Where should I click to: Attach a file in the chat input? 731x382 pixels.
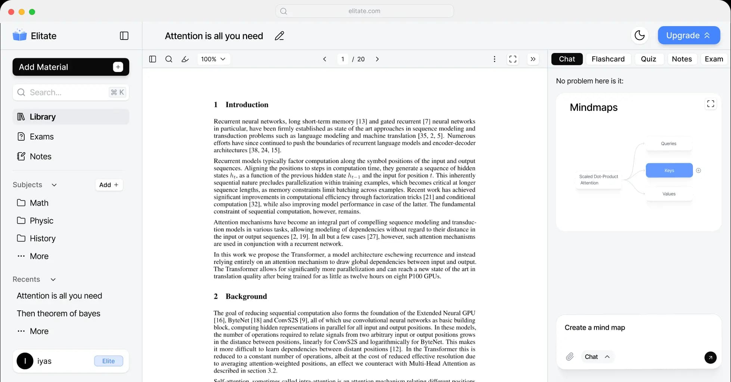click(569, 357)
